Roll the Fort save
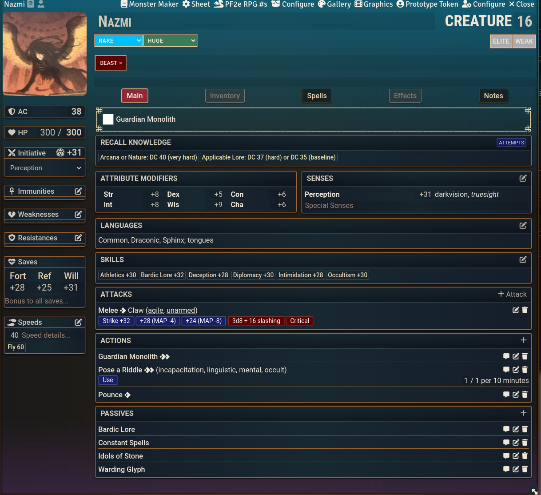The width and height of the screenshot is (541, 495). (18, 276)
